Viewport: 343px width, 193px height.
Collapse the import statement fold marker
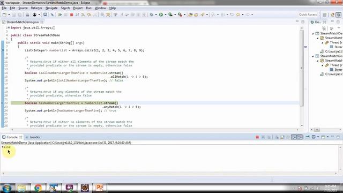tap(9, 27)
